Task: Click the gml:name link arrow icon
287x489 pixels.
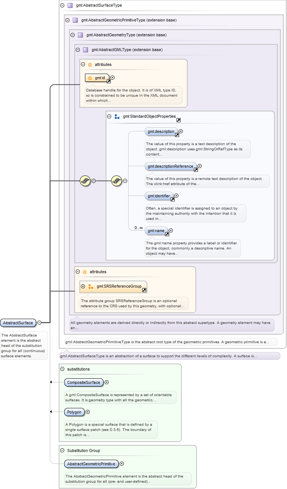Action: (x=167, y=234)
